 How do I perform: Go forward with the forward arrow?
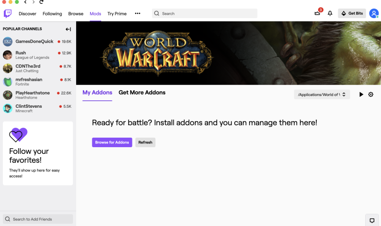(x=33, y=2)
